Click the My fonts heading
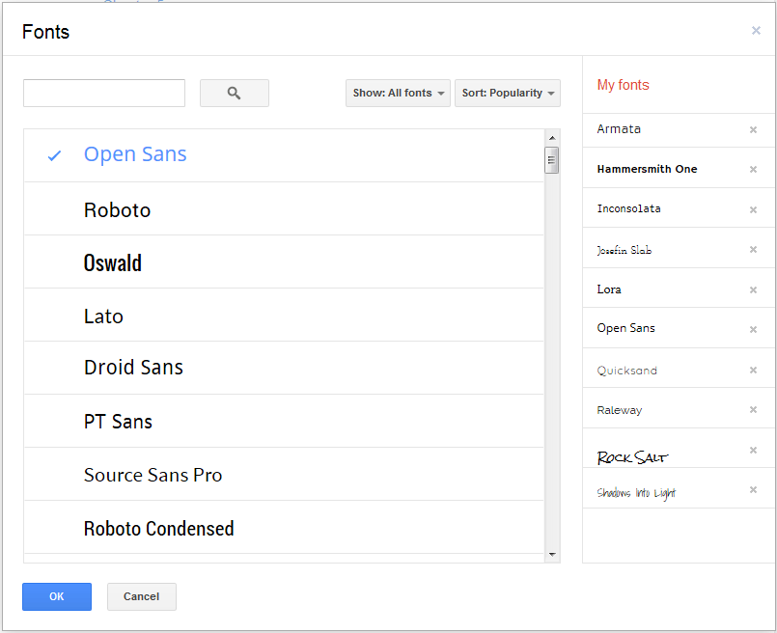The image size is (777, 633). point(623,85)
